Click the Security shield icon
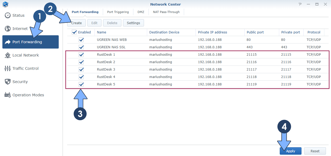 (8, 82)
